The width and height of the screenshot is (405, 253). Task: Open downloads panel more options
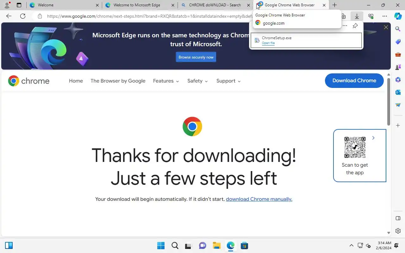pos(345,26)
